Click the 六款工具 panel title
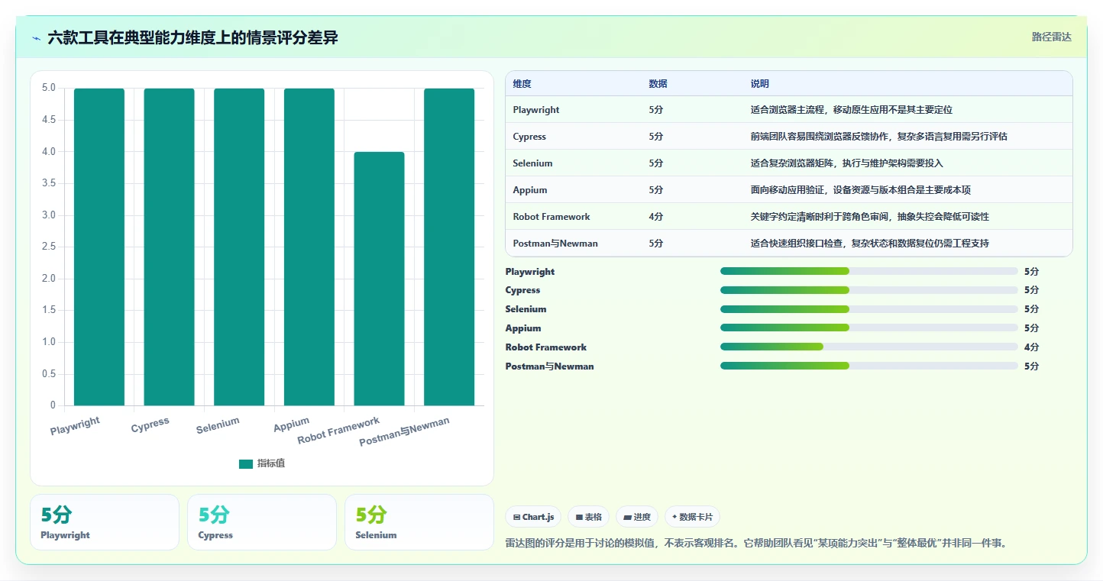The height and width of the screenshot is (581, 1103). [x=192, y=38]
